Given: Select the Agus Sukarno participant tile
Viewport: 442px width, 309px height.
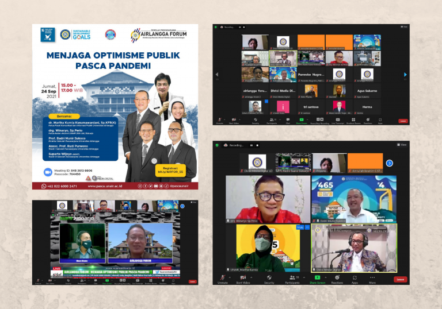Looking at the screenshot, I should click(x=367, y=91).
